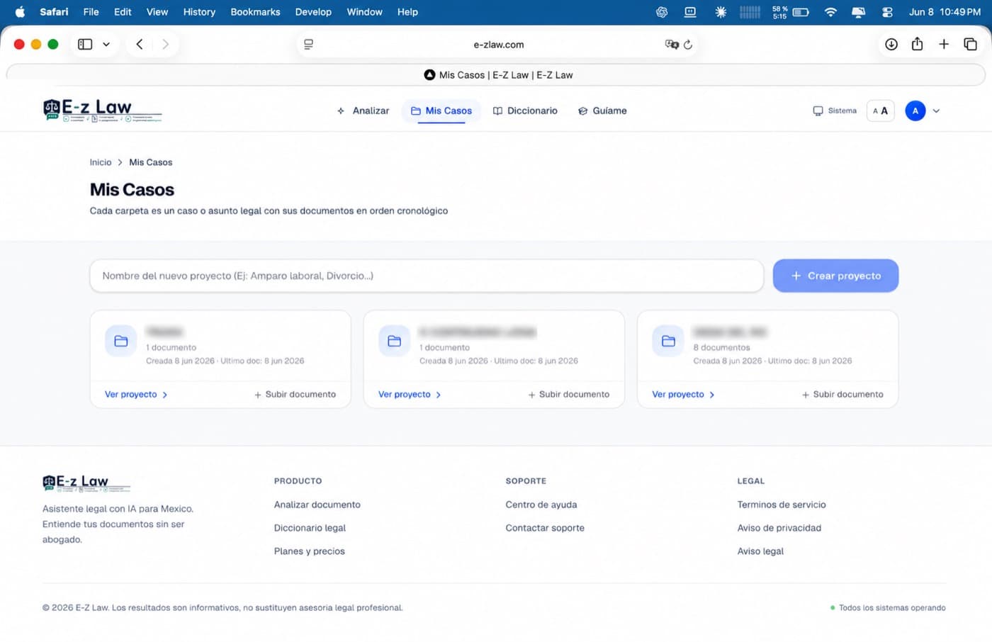This screenshot has width=992, height=642.
Task: Go forward with the Safari forward arrow
Action: point(165,44)
